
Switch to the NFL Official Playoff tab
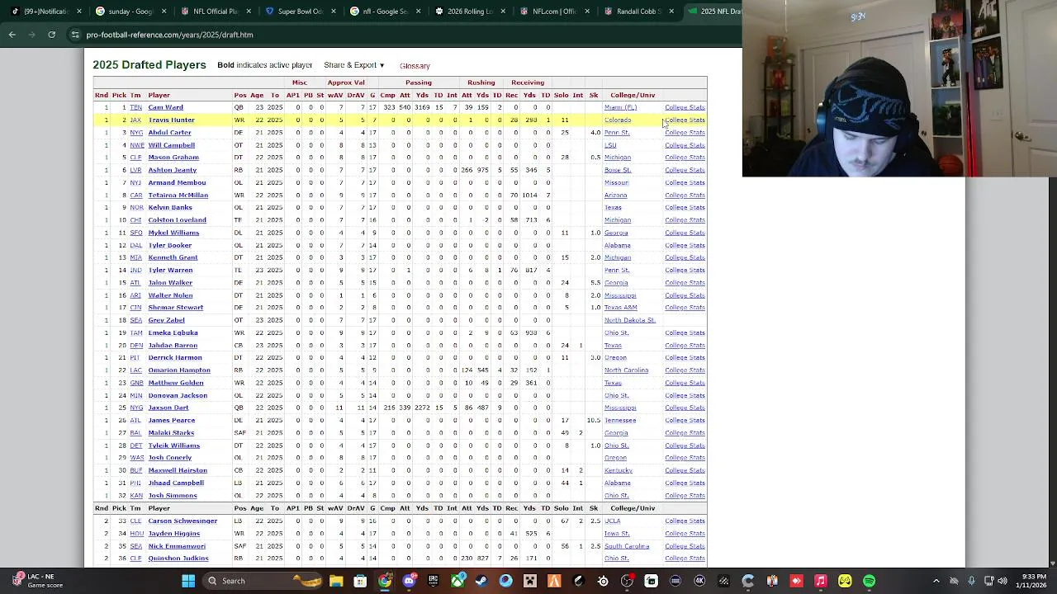click(215, 12)
